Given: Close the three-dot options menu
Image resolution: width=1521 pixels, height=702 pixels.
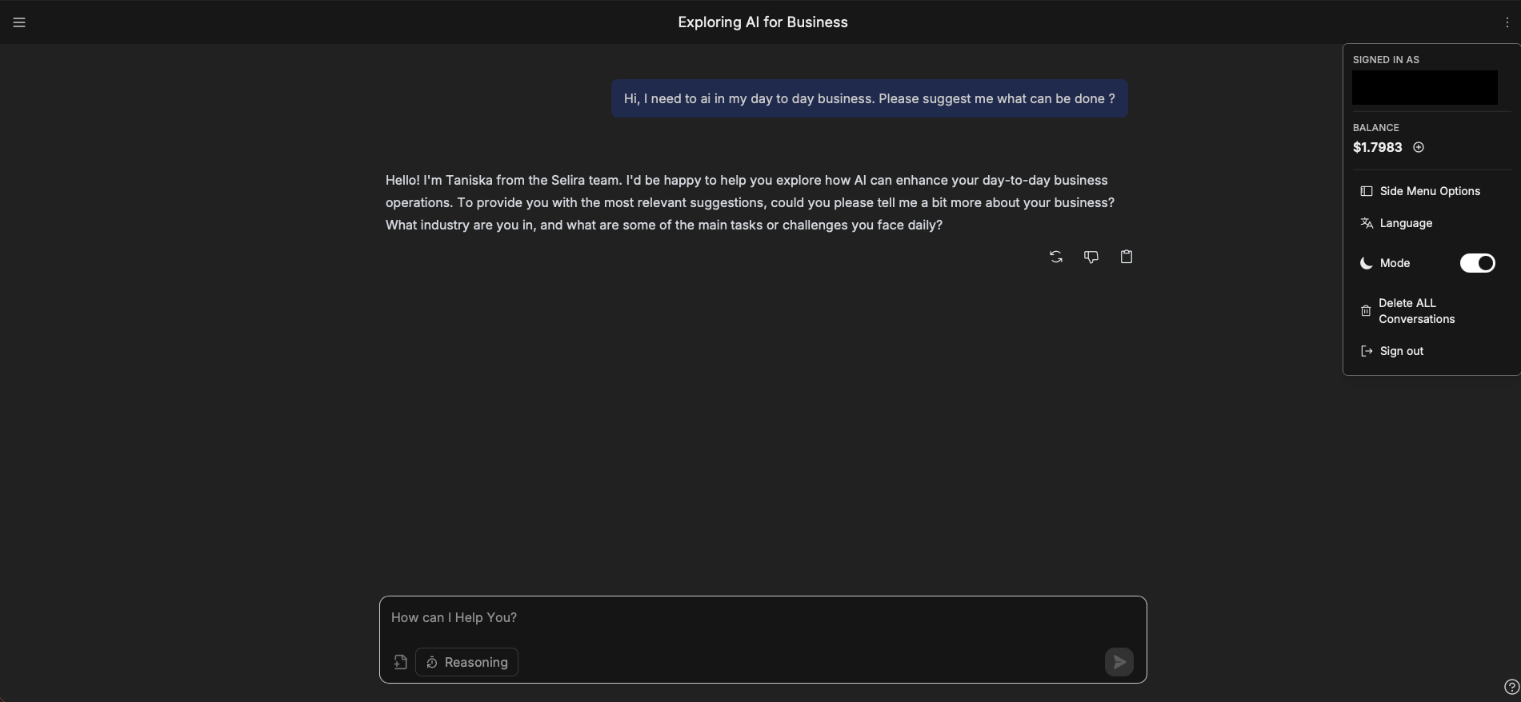Looking at the screenshot, I should (1507, 22).
